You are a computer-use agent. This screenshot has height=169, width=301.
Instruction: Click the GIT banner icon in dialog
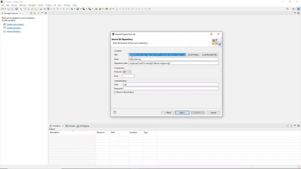click(x=216, y=41)
